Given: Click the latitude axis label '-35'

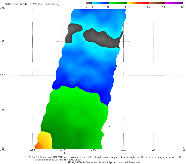Looking at the screenshot, I should point(2,110).
